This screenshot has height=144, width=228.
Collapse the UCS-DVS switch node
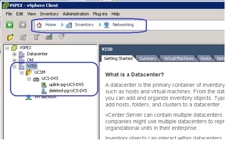click(29, 79)
